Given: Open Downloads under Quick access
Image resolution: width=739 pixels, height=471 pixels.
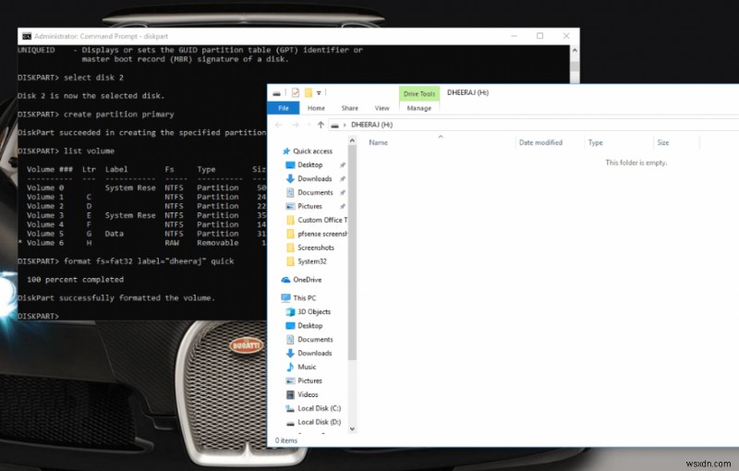Looking at the screenshot, I should pos(314,178).
